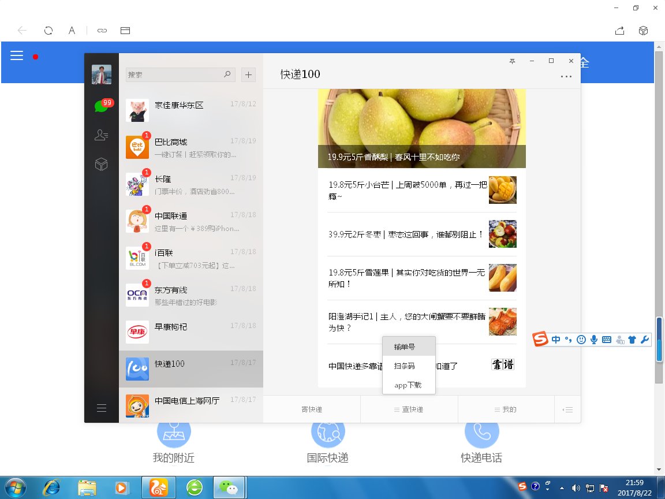Toggle the on-screen keyboard in Sogou bar
Viewport: 665px width, 499px height.
(607, 340)
